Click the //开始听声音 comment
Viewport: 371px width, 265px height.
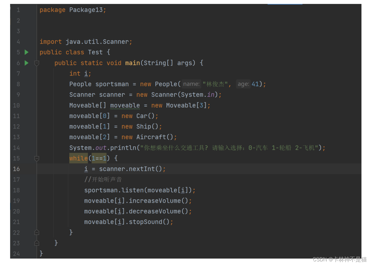(x=103, y=180)
